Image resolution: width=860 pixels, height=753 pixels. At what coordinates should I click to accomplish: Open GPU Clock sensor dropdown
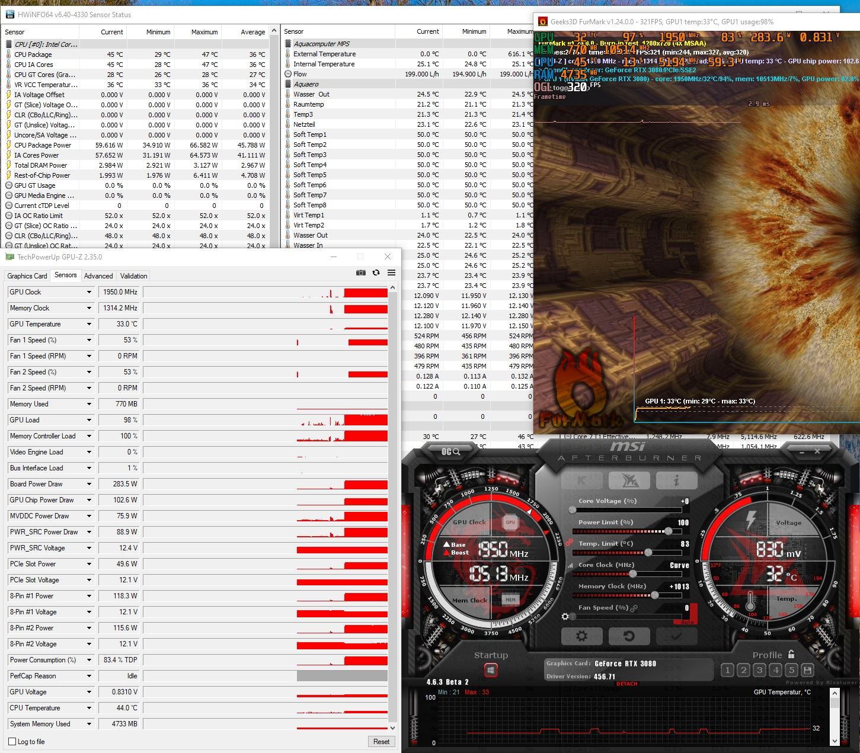89,292
